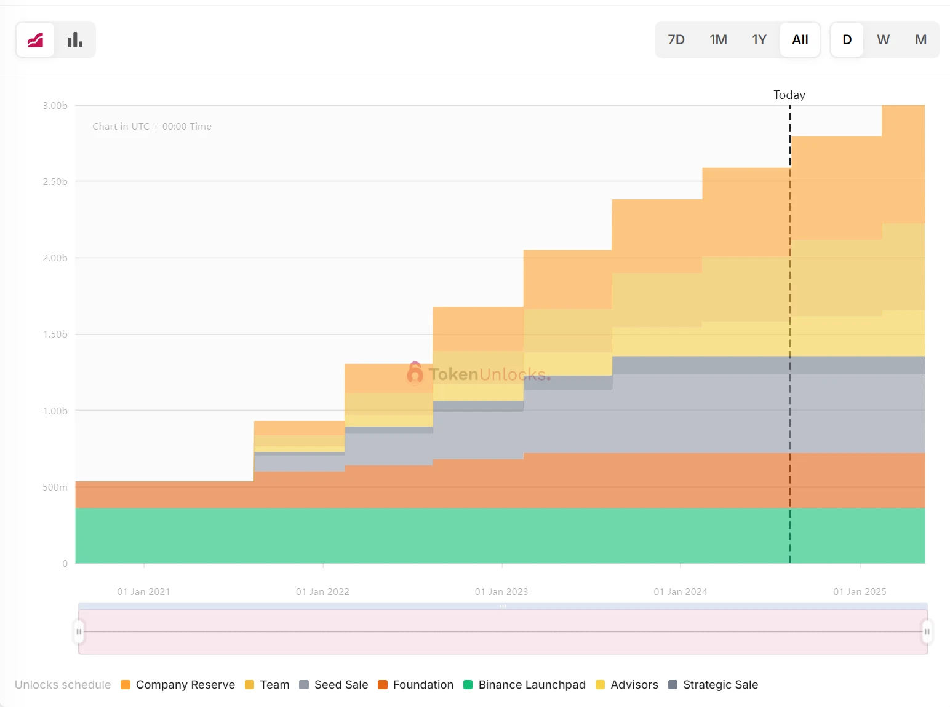Click the Binance Launchpad legend swatch
950x707 pixels.
[x=468, y=685]
